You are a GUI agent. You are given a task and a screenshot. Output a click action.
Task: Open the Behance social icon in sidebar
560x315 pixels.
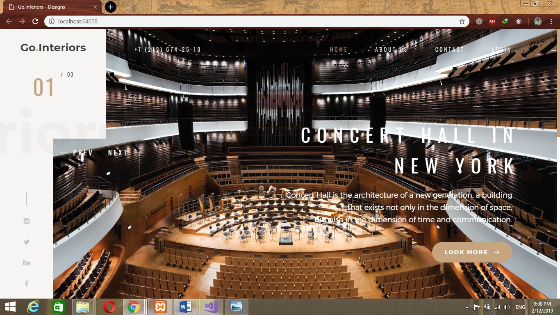point(27,263)
